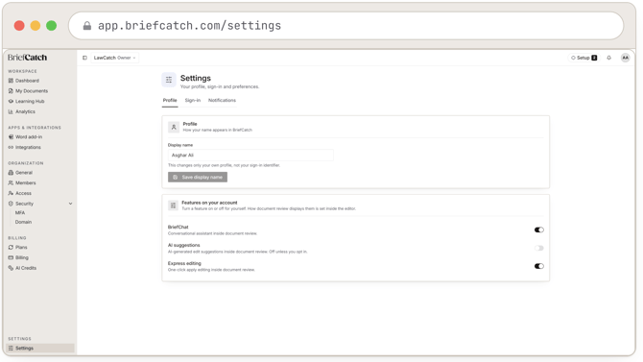Switch to the Profile tab
The width and height of the screenshot is (643, 362).
170,100
